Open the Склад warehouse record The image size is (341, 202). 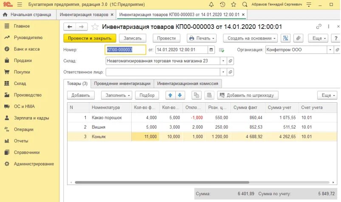click(230, 61)
